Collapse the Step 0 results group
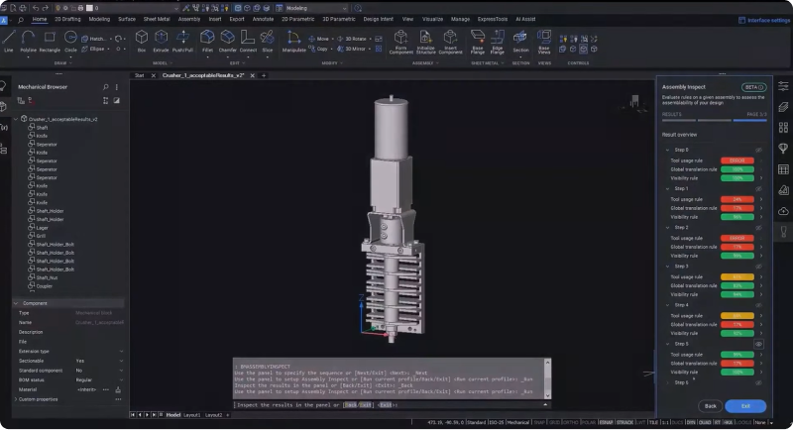The image size is (793, 430). pos(667,150)
